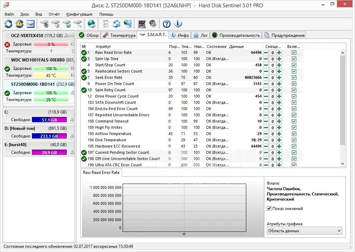The width and height of the screenshot is (355, 252).
Task: Click minus offset button on Drive Power Cycle Count row
Action: (x=266, y=96)
